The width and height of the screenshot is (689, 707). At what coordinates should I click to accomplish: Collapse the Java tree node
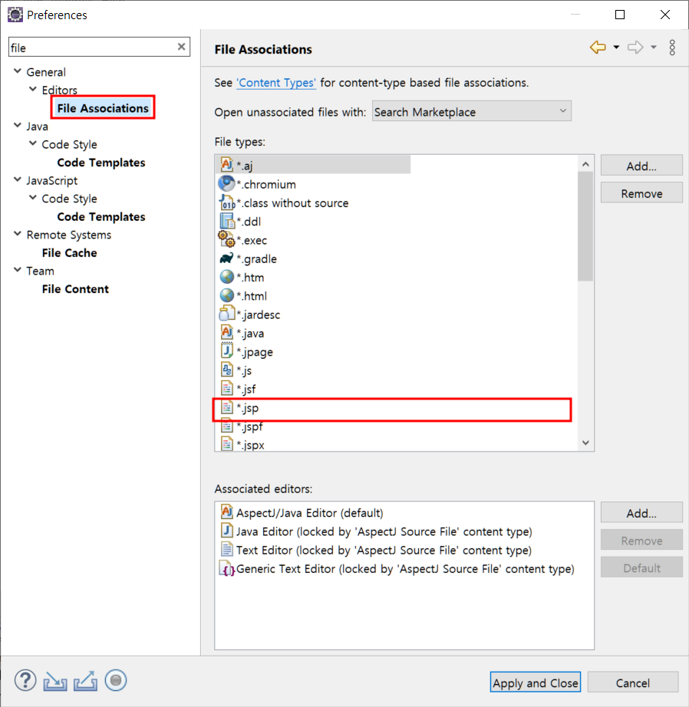pos(18,125)
